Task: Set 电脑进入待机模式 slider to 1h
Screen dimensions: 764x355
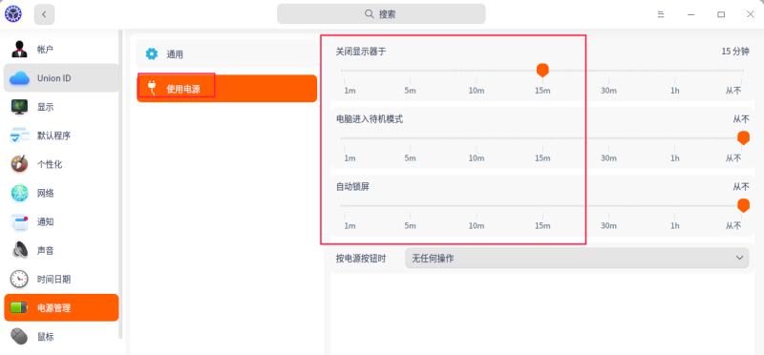Action: 675,157
